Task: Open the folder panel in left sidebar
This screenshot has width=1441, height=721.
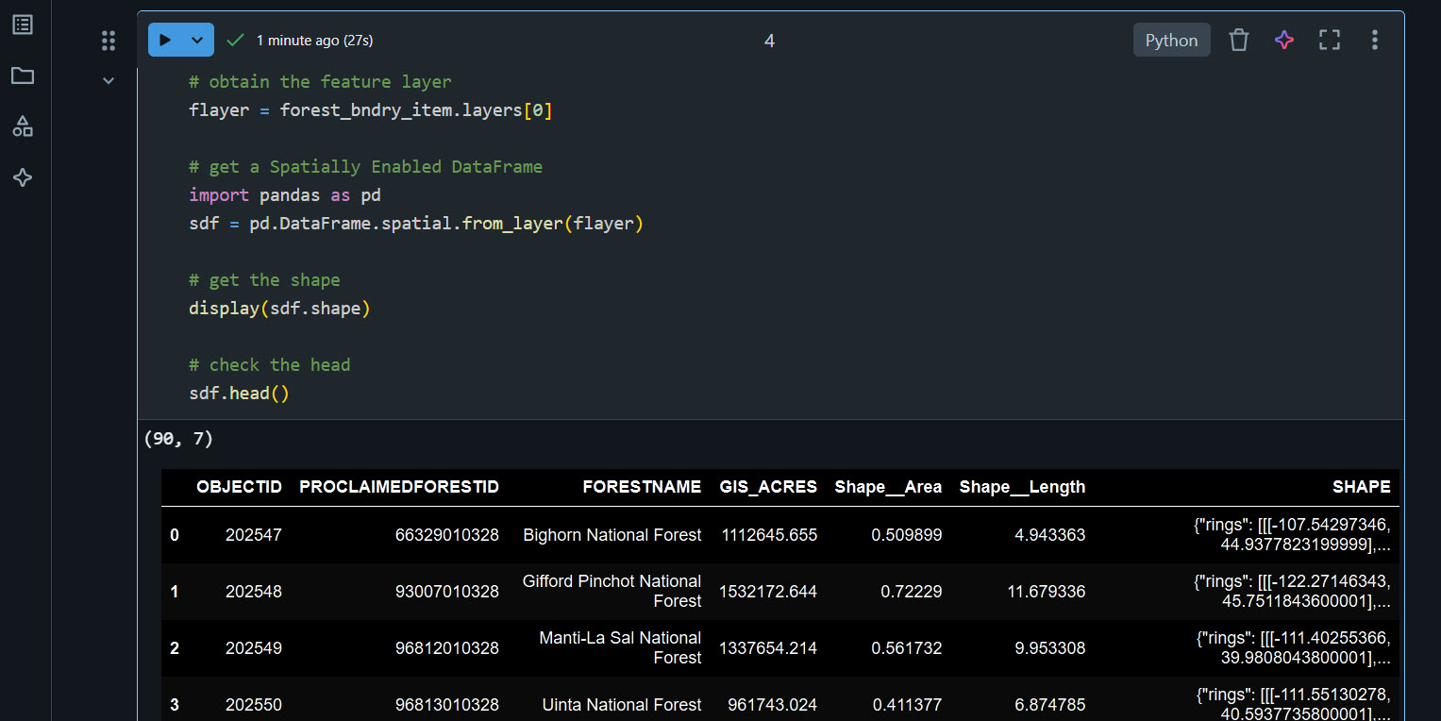Action: coord(23,75)
